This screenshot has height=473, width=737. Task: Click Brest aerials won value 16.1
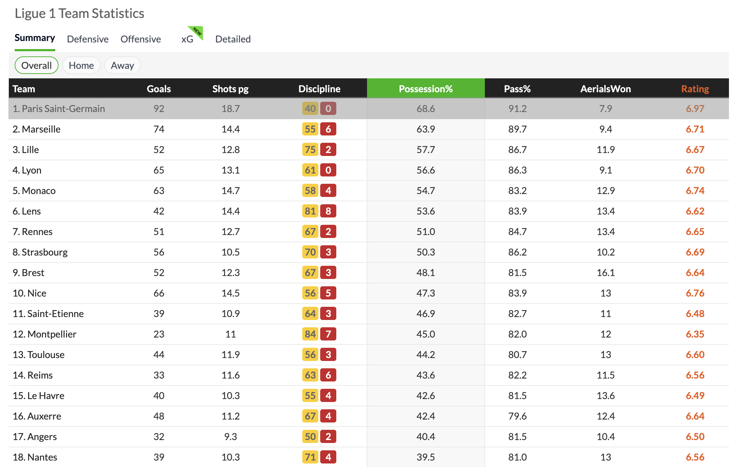click(606, 273)
